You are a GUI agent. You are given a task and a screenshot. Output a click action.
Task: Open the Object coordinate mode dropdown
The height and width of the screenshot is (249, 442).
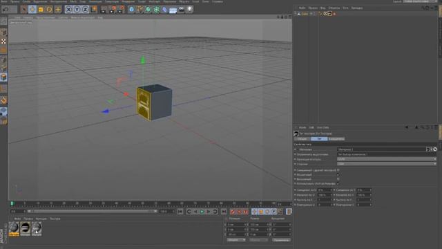pyautogui.click(x=236, y=240)
